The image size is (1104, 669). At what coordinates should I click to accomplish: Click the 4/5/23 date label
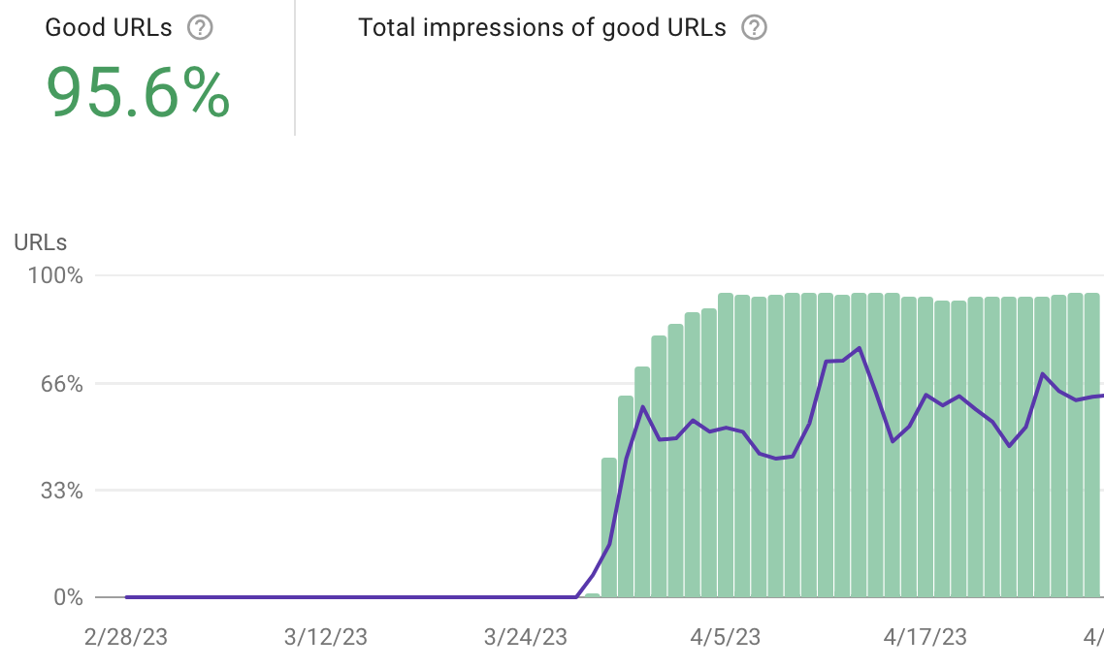(x=725, y=637)
